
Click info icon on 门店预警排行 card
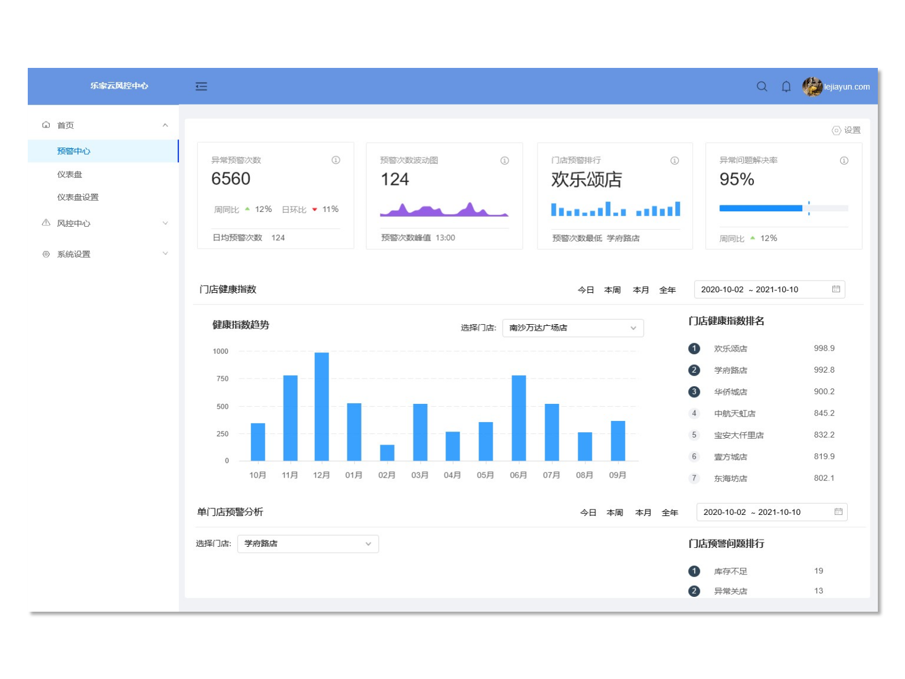[675, 161]
